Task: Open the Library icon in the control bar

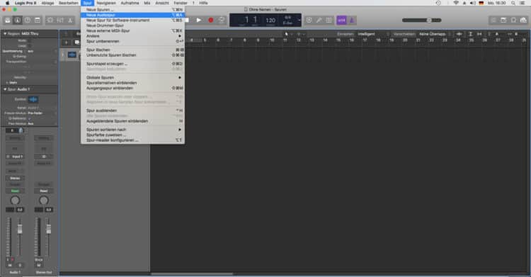Action: click(8, 21)
